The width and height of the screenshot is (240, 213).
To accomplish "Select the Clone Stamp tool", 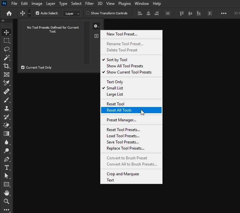I will [x=7, y=109].
